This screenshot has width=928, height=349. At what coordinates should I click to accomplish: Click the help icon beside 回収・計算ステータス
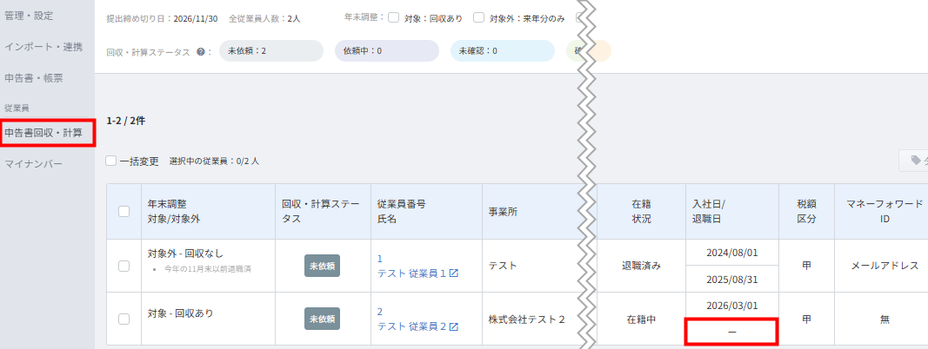200,52
